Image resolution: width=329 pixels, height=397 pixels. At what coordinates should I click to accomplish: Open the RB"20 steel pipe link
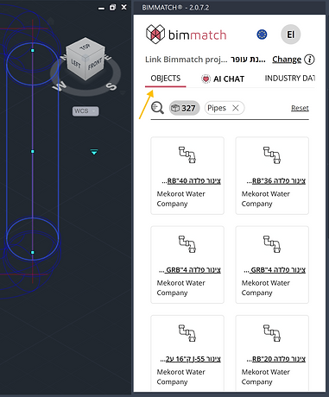(276, 359)
